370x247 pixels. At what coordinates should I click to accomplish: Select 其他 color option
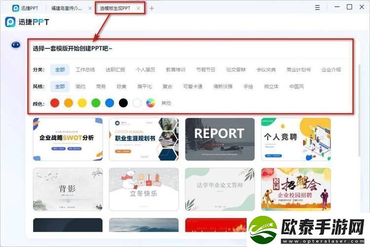[166, 103]
